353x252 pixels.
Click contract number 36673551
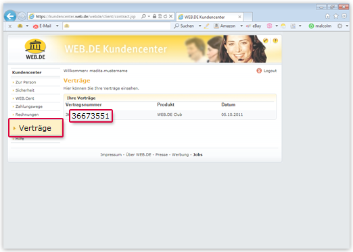tap(91, 116)
